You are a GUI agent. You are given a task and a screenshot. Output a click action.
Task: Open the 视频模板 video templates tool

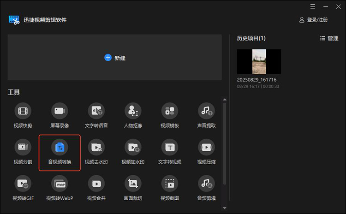point(169,111)
